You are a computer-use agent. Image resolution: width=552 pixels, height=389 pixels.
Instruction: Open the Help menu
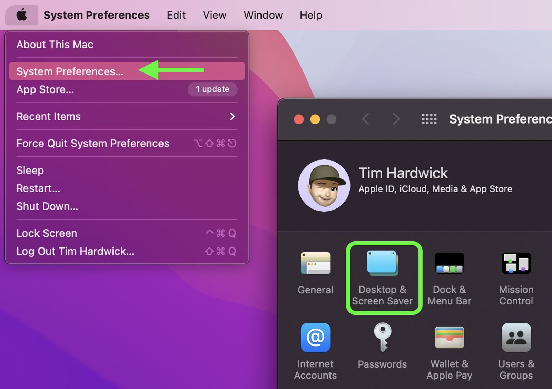point(310,14)
